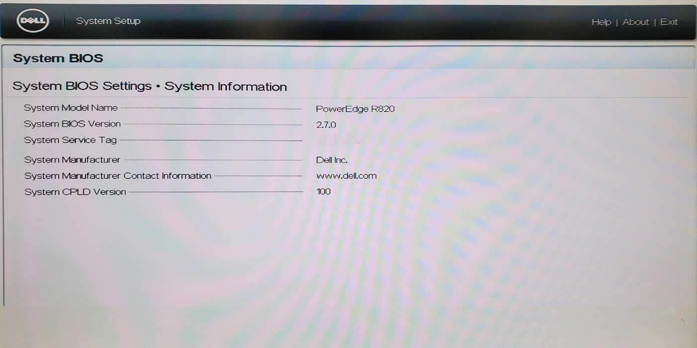Click the Dell Inc. manufacturer value
Image resolution: width=697 pixels, height=348 pixels.
(332, 160)
